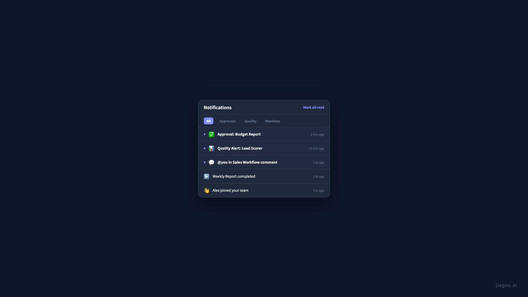Click unread dot beside Sales Workflow mention
Screen dimensions: 528x297
tap(205, 162)
